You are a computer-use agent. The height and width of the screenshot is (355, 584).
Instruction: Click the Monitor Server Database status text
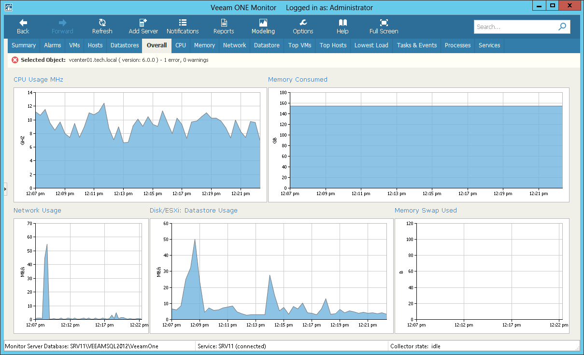click(82, 346)
